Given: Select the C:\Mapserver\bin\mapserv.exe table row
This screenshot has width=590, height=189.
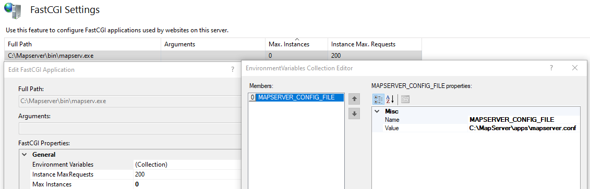Looking at the screenshot, I should tap(213, 56).
